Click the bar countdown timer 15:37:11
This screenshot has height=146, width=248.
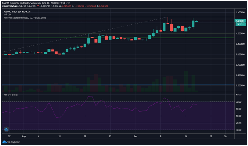click(241, 24)
